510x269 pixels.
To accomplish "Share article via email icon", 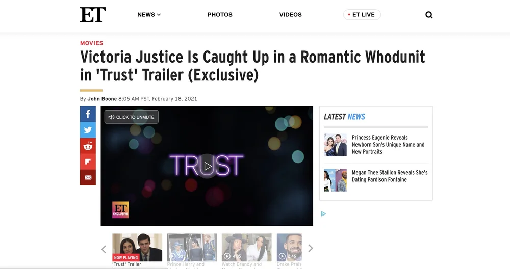I will pyautogui.click(x=88, y=177).
